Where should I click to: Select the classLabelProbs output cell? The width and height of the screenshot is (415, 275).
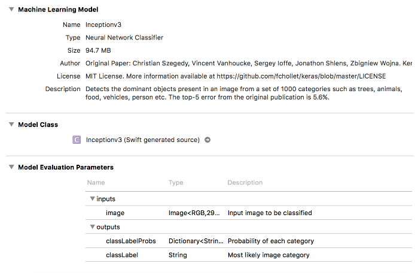(x=131, y=241)
